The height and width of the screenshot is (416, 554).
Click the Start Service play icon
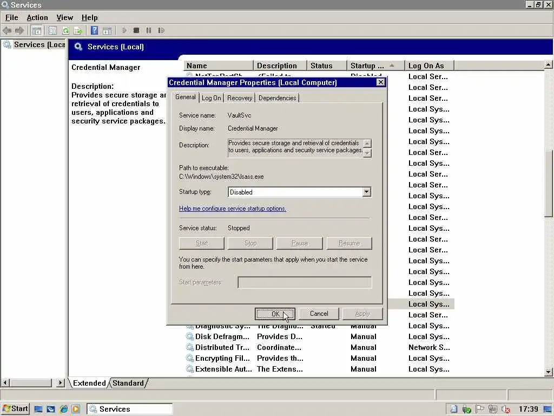click(x=124, y=30)
